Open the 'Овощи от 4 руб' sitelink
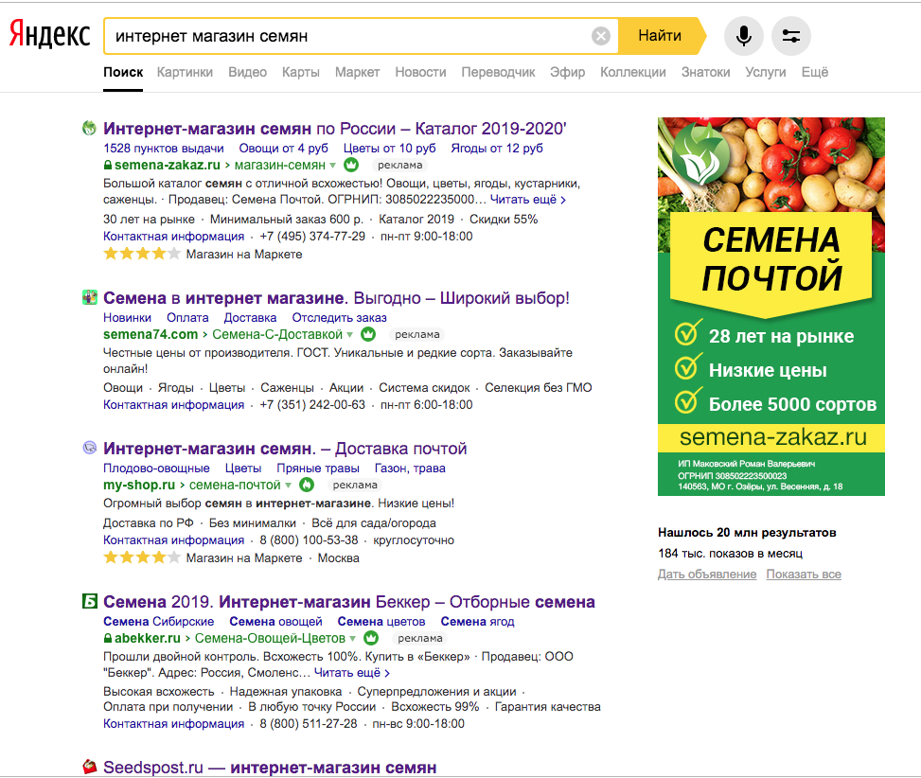The height and width of the screenshot is (778, 921). pyautogui.click(x=283, y=148)
